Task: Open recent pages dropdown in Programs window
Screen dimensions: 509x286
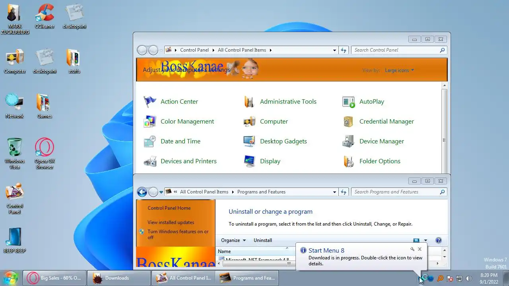Action: [x=161, y=192]
